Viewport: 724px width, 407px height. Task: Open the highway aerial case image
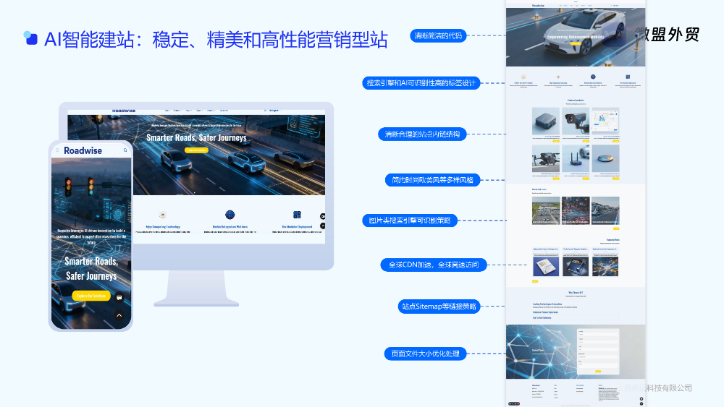pyautogui.click(x=546, y=210)
